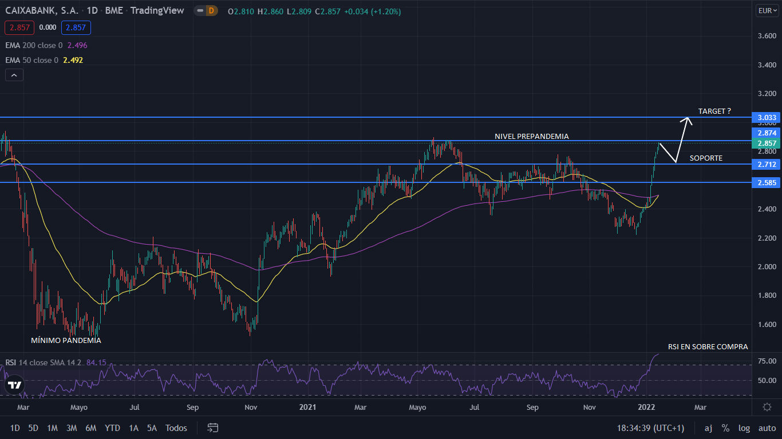Switch to the 5A time range
This screenshot has height=439, width=782.
152,428
